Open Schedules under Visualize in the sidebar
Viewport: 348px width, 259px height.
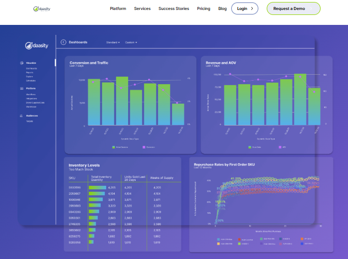point(31,81)
